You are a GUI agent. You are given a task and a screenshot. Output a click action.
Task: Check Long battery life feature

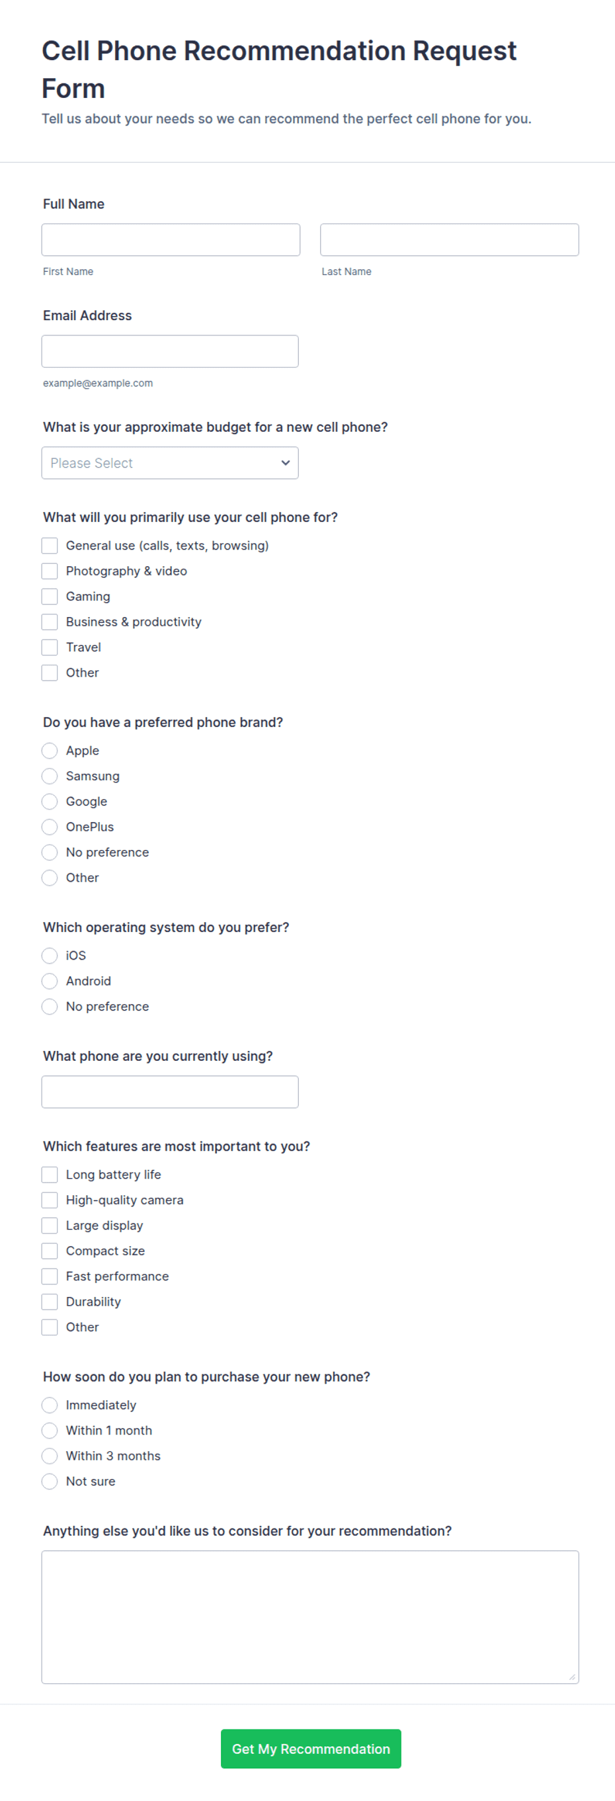[x=50, y=1175]
